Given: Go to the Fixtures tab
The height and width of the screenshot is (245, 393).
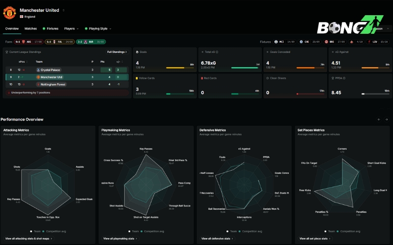Looking at the screenshot, I should (x=51, y=28).
